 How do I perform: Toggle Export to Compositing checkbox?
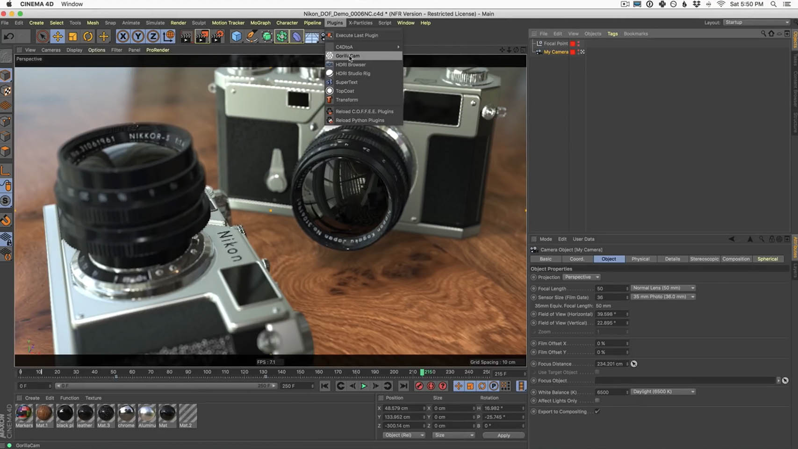point(597,412)
